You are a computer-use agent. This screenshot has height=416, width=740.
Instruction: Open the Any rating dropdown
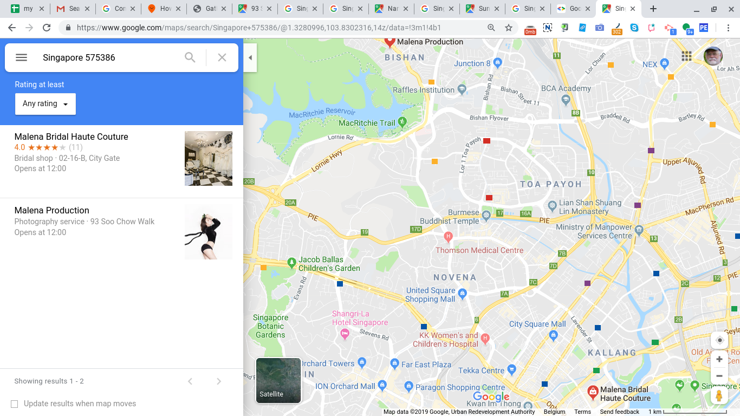coord(46,104)
